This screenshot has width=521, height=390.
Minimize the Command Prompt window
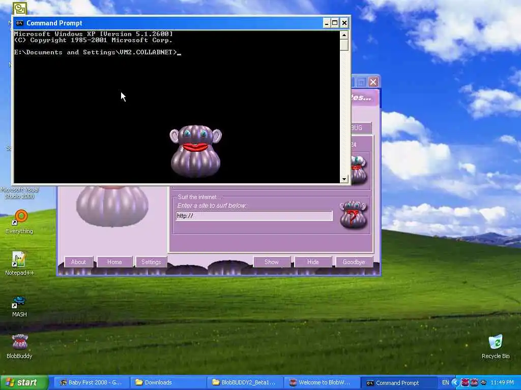click(x=327, y=23)
